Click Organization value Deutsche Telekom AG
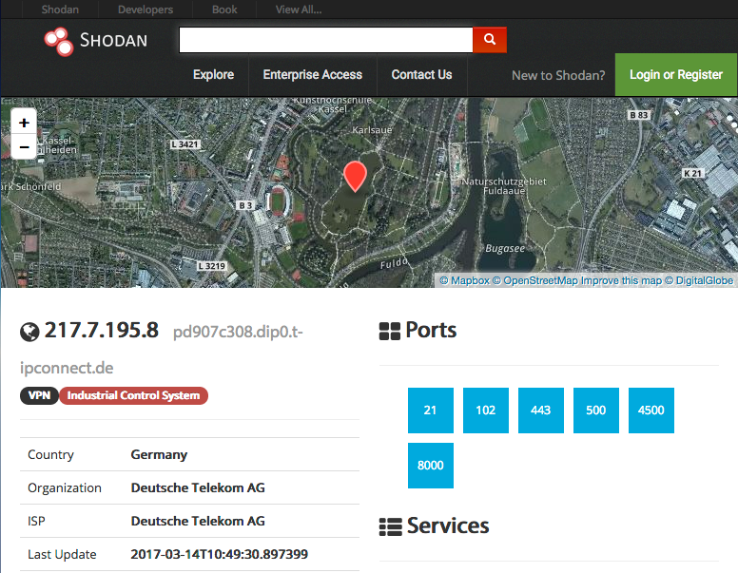 tap(198, 487)
